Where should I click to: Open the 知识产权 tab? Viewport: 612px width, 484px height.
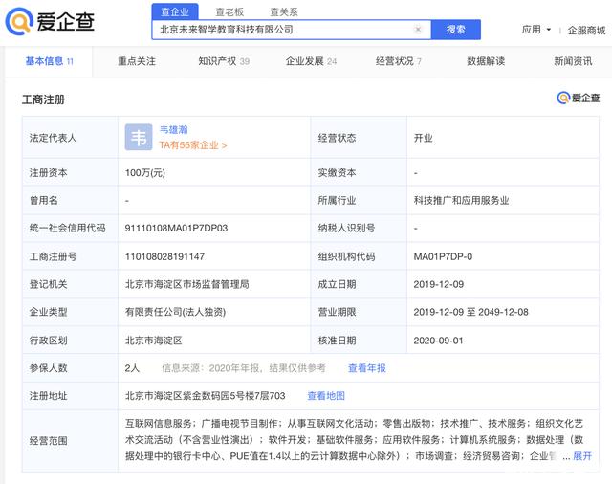[224, 61]
